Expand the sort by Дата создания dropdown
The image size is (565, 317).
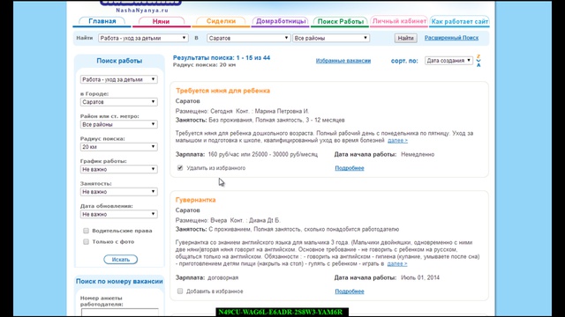pyautogui.click(x=448, y=61)
